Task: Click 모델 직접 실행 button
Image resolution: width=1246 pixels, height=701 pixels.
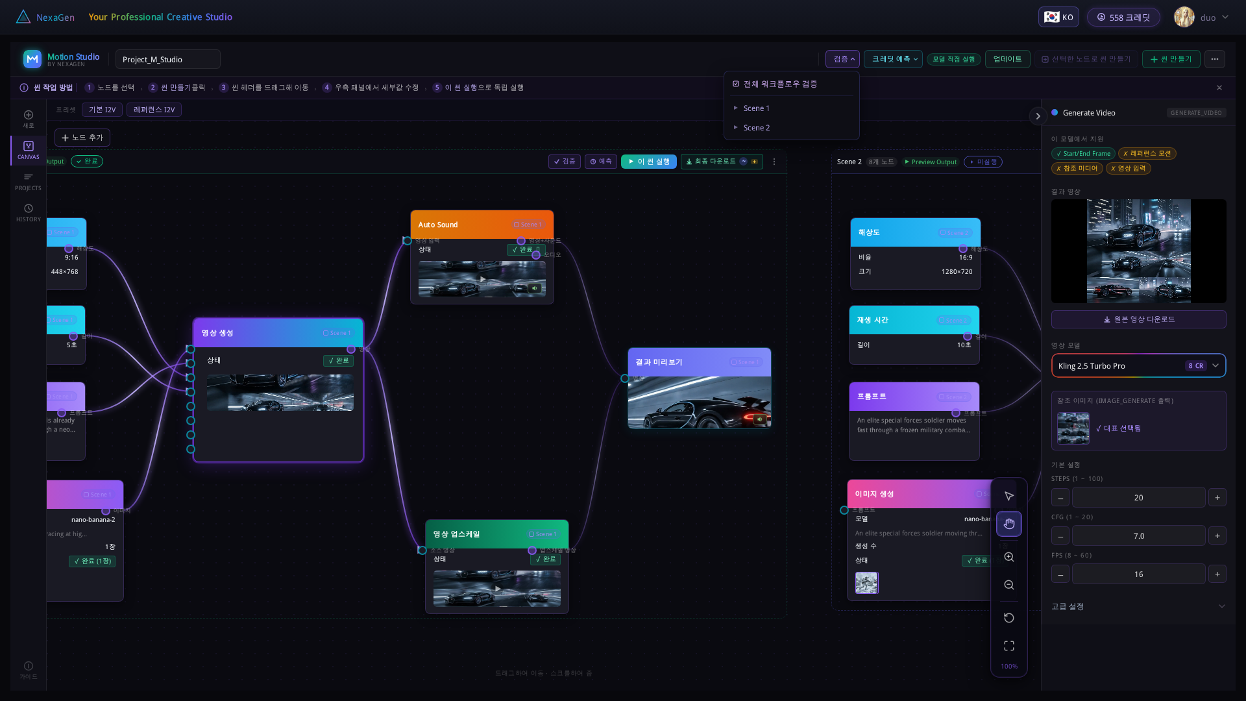Action: (953, 59)
